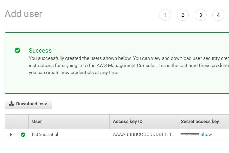Select the LsCredential user name

click(45, 134)
